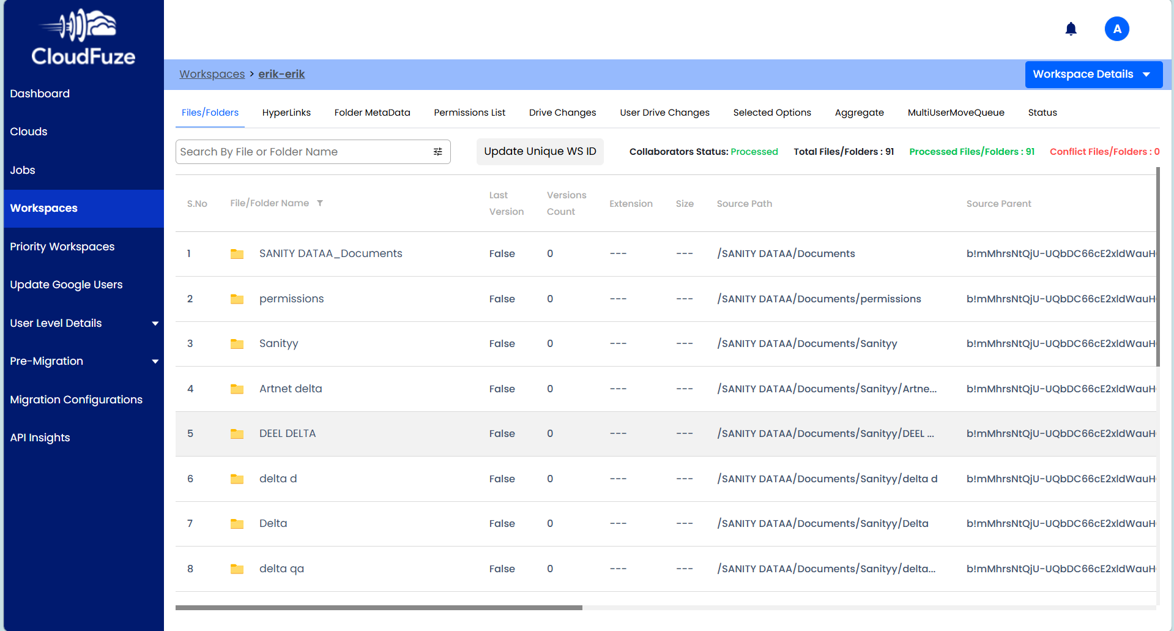Click the delta qa folder name
This screenshot has width=1174, height=631.
click(x=281, y=569)
